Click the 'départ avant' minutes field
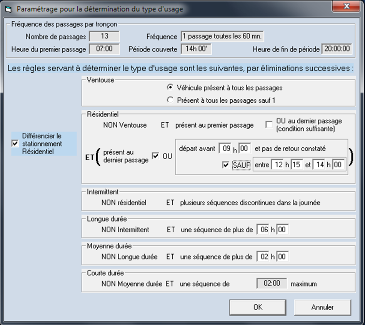 click(x=245, y=148)
